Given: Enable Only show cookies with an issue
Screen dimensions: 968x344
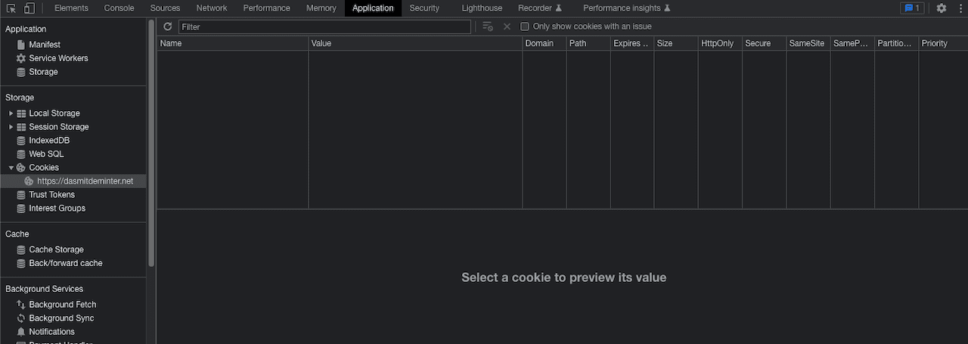Looking at the screenshot, I should click(x=525, y=26).
